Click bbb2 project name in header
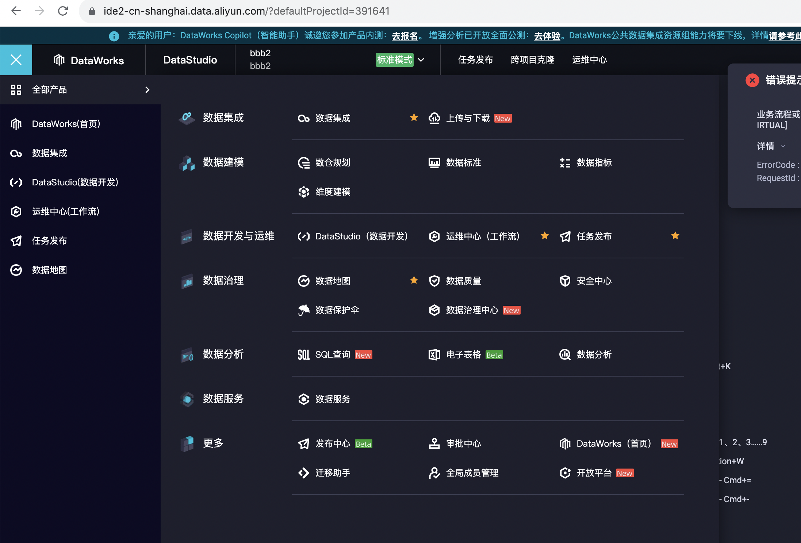Screen dimensions: 801x543 coord(260,53)
